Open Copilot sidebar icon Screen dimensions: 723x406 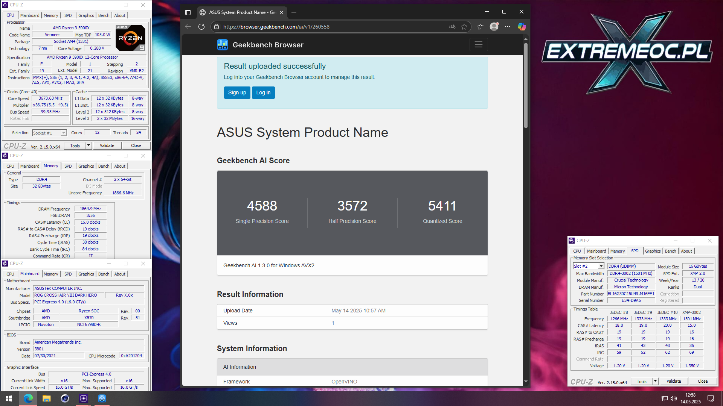pos(522,27)
